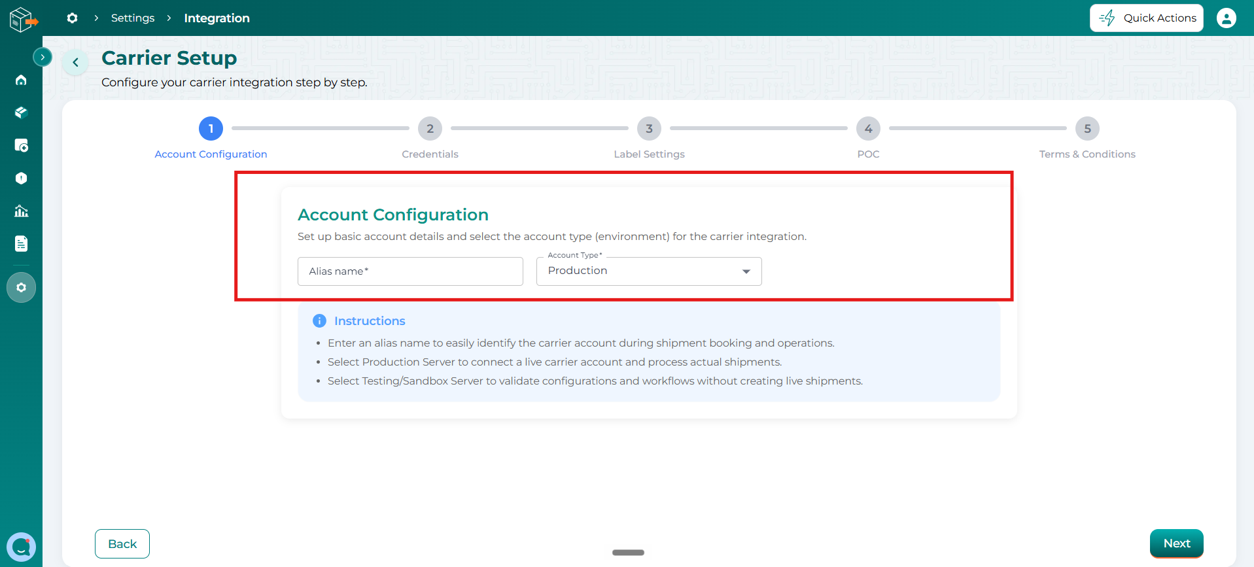Click the Alias name input field
Image resolution: width=1254 pixels, height=567 pixels.
click(410, 271)
